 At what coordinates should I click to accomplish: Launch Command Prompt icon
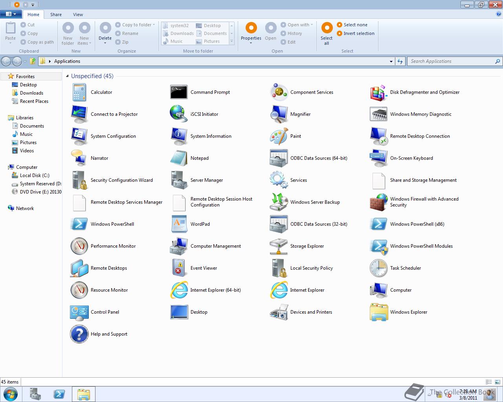[x=179, y=92]
